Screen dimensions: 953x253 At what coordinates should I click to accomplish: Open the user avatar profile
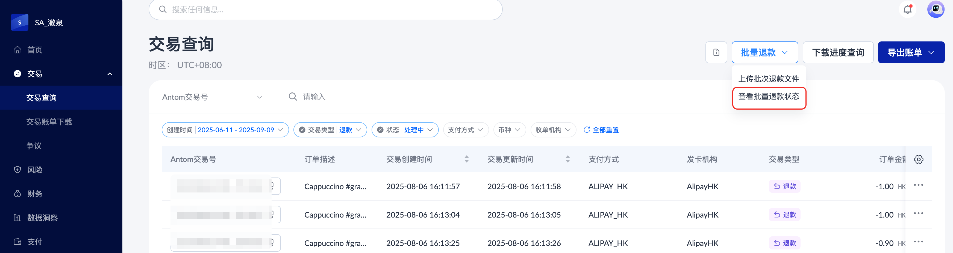pyautogui.click(x=935, y=9)
